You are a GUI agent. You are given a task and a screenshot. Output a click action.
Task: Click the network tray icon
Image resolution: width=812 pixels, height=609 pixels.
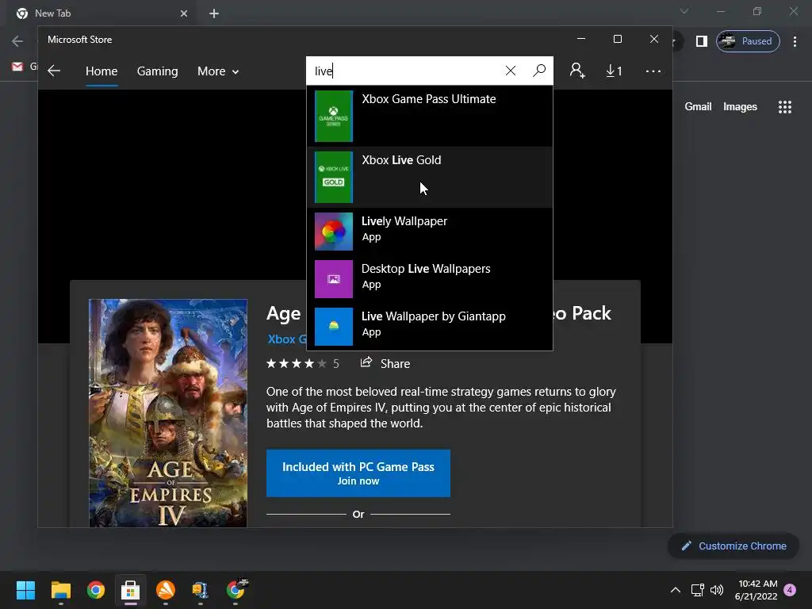[697, 590]
